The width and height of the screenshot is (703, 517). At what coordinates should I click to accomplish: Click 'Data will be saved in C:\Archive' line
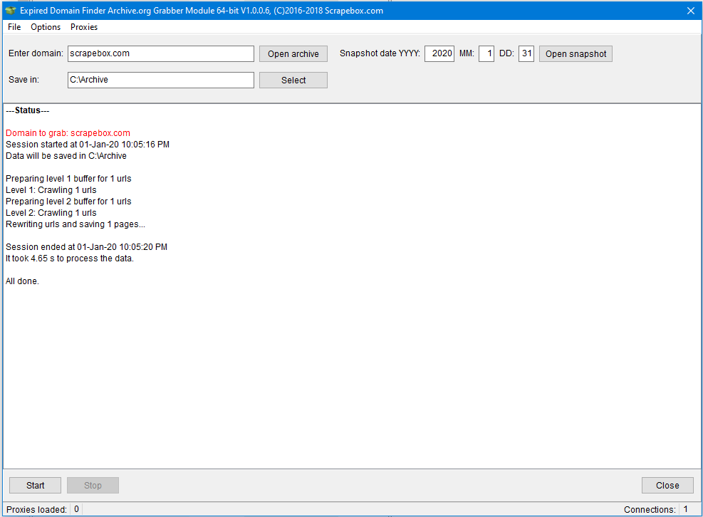(66, 155)
